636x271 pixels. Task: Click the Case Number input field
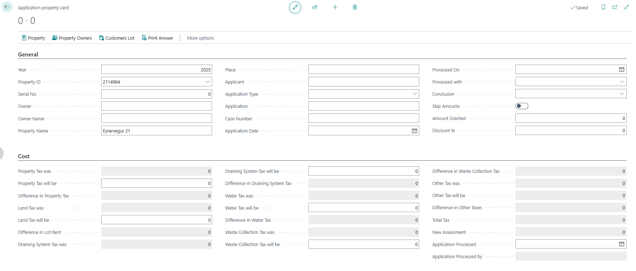pos(363,119)
